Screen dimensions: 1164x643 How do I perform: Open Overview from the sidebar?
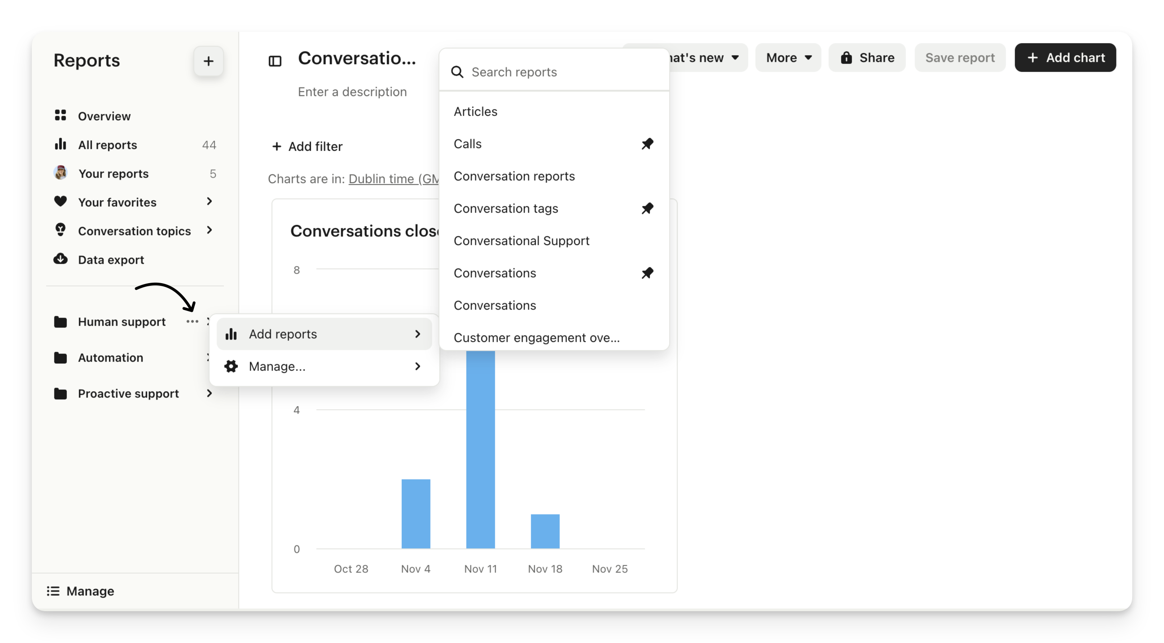[104, 116]
